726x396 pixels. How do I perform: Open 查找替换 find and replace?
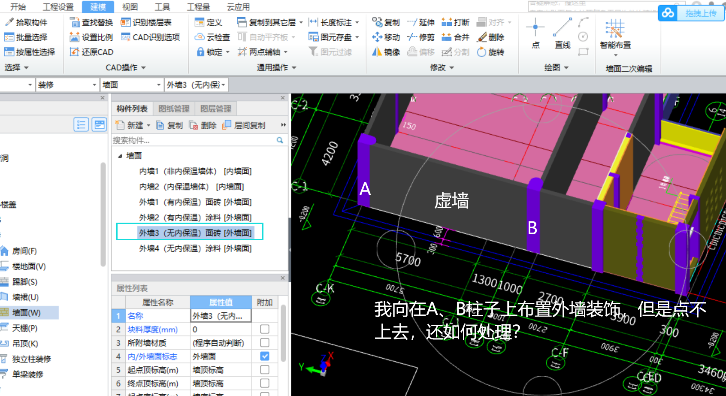point(91,22)
